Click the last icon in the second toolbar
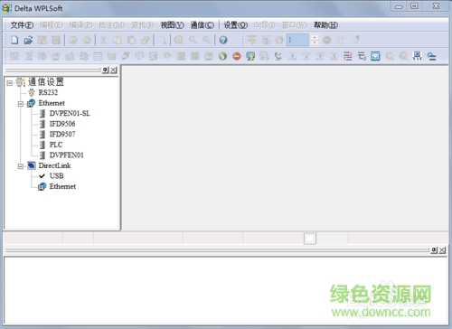The image size is (452, 329). click(x=431, y=56)
